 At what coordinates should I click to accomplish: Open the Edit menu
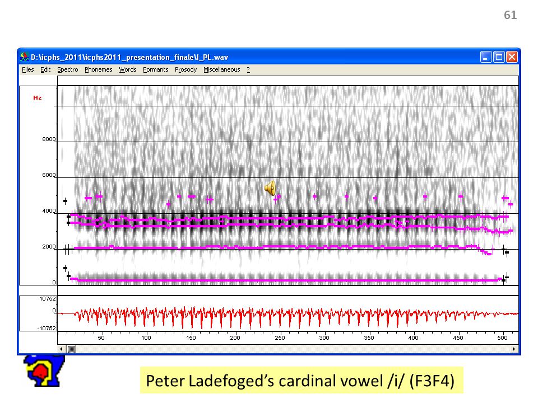pyautogui.click(x=45, y=69)
